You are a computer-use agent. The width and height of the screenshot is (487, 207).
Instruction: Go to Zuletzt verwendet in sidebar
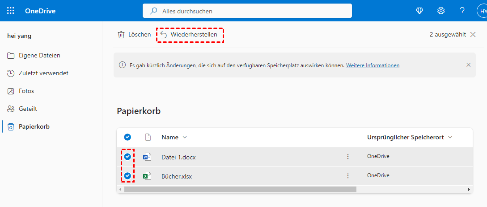(x=43, y=73)
